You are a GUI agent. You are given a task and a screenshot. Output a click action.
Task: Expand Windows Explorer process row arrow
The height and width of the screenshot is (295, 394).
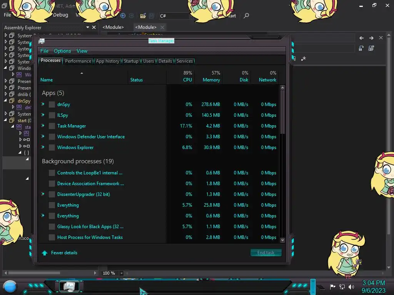[x=43, y=147]
